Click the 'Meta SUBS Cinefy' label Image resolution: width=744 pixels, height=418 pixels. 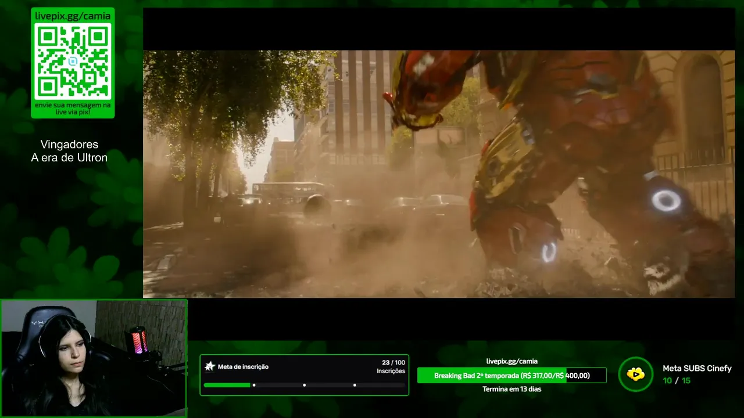point(697,368)
